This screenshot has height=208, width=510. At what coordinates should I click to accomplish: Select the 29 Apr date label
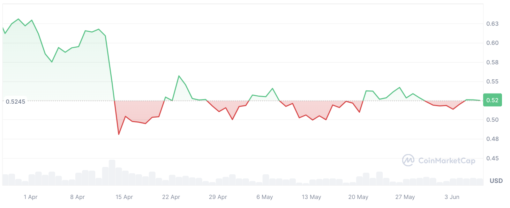click(x=218, y=197)
